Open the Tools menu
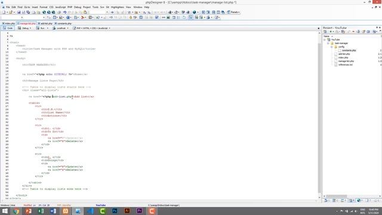This screenshot has width=382, height=215. 95,7
